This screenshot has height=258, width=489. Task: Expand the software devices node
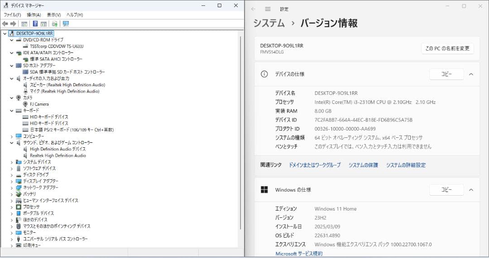(11, 169)
